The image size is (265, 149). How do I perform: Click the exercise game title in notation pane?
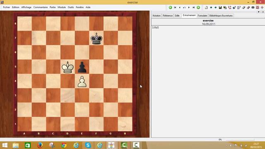pos(208,21)
